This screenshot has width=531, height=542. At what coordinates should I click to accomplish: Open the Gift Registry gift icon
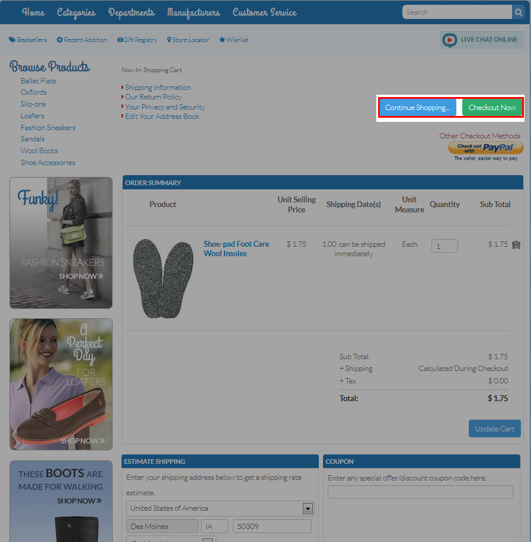point(120,40)
